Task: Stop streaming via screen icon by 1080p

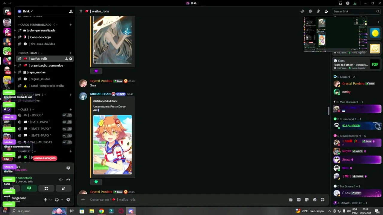Action: (68, 168)
